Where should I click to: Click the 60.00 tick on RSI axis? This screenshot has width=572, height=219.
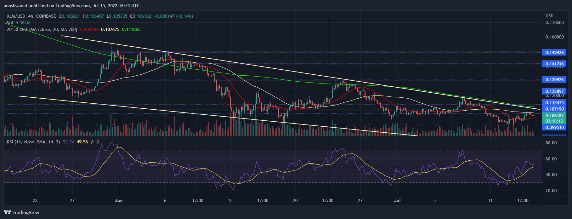point(551,159)
